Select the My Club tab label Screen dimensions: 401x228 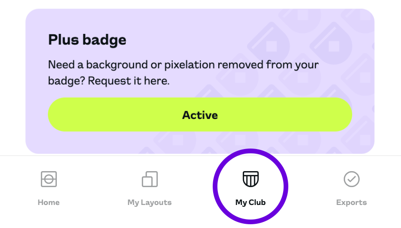coord(251,203)
